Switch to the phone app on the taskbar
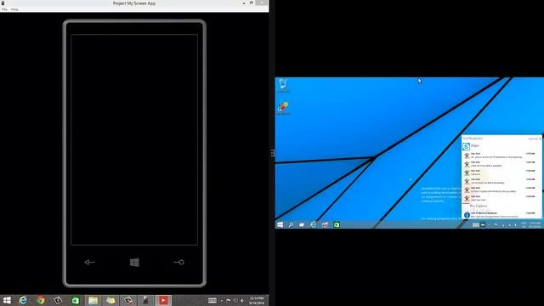 point(145,300)
